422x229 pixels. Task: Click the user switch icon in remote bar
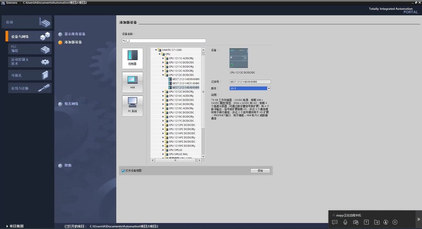coord(386,222)
